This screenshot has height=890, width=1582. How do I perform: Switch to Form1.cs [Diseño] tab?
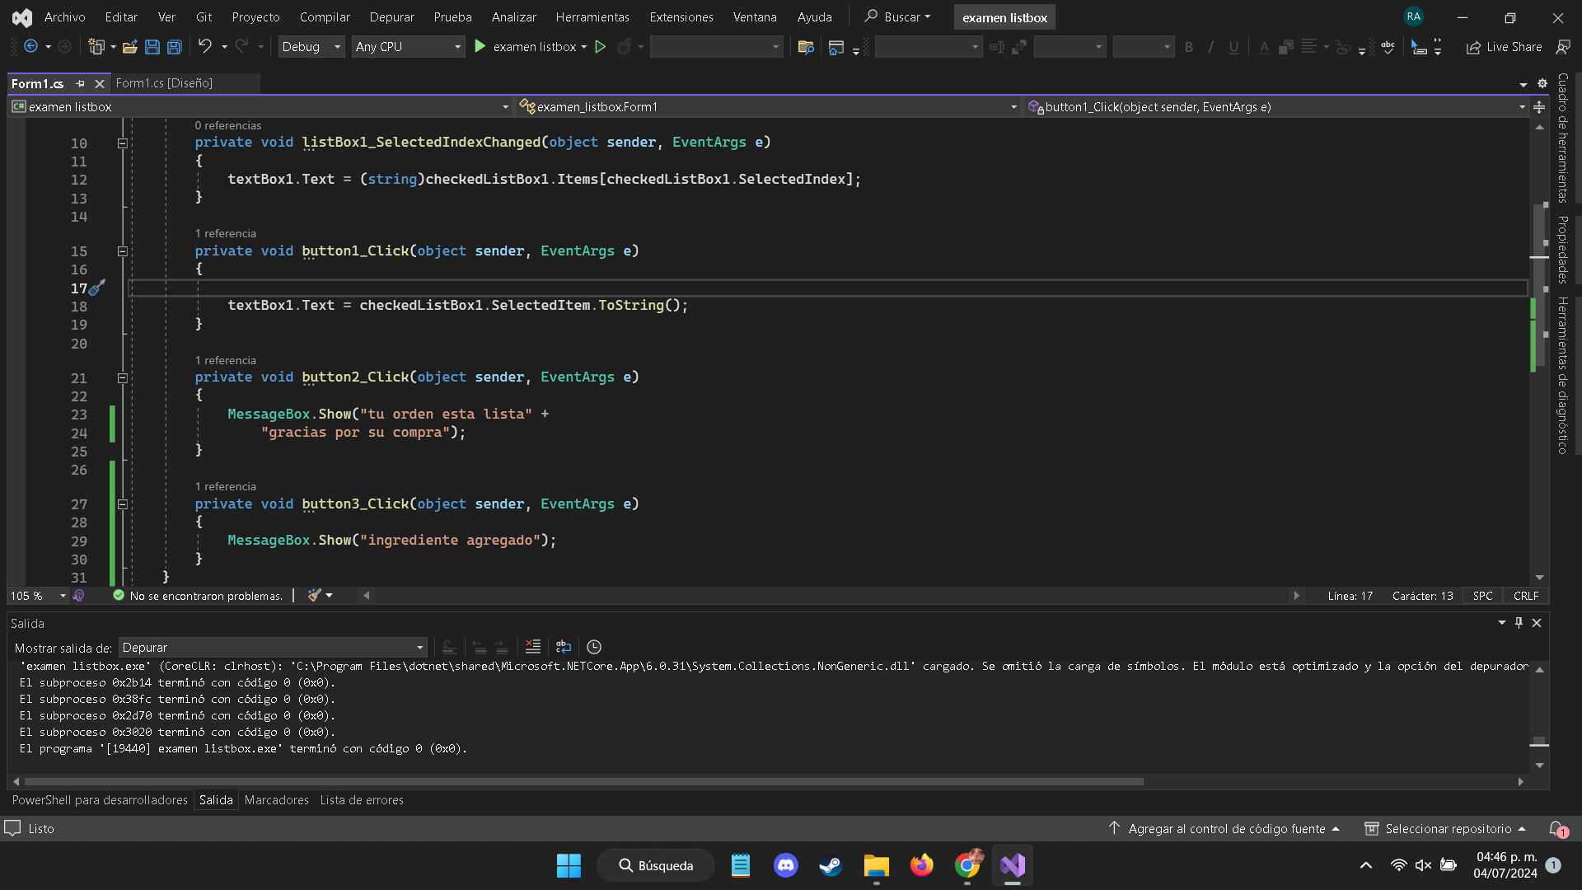click(x=164, y=83)
